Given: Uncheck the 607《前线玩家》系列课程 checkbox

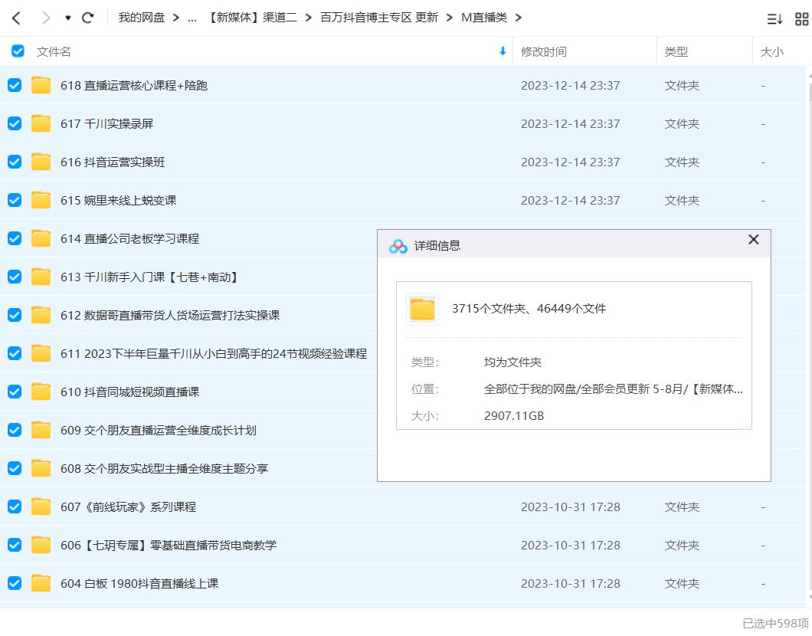Looking at the screenshot, I should (15, 507).
